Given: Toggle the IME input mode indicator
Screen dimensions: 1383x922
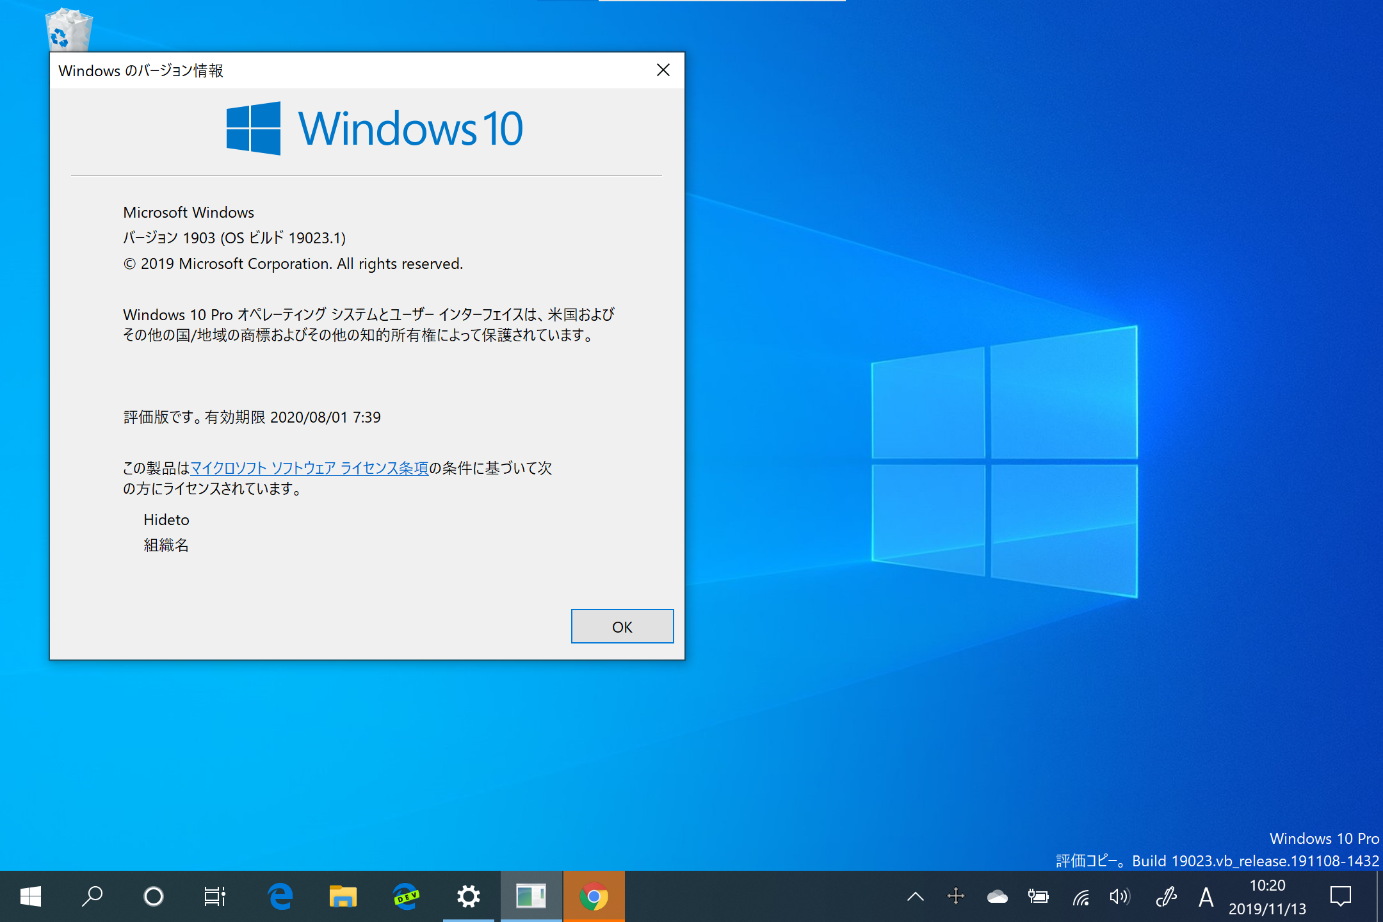Looking at the screenshot, I should [x=1206, y=896].
